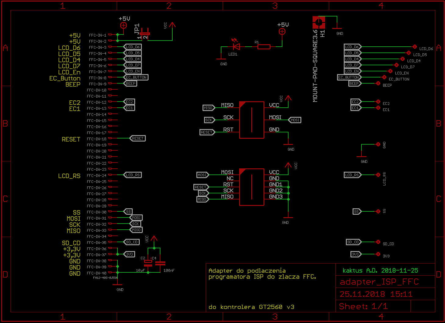This screenshot has width=445, height=323.
Task: Select the Sheet: 1/1 field
Action: point(363,306)
